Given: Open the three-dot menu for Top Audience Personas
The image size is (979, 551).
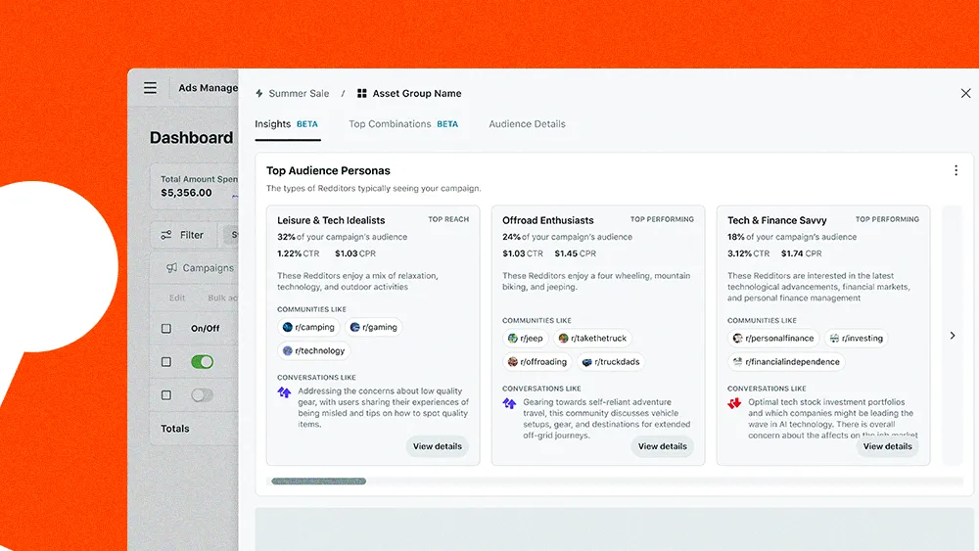Looking at the screenshot, I should click(x=956, y=170).
